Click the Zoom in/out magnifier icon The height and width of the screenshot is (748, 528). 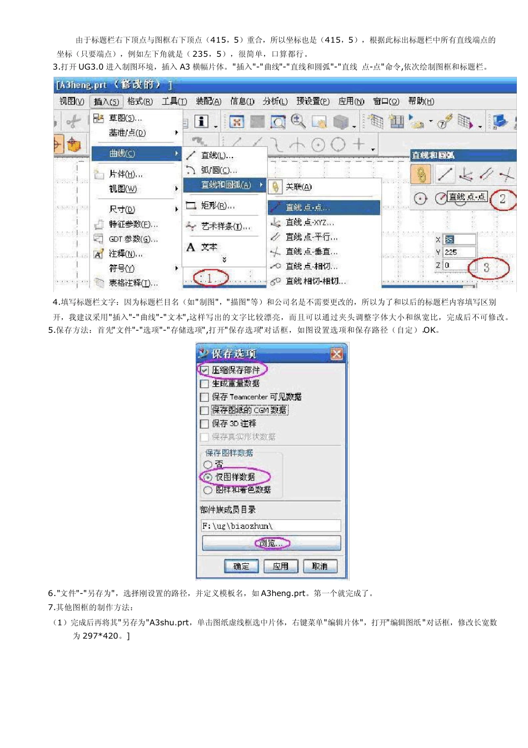point(298,121)
